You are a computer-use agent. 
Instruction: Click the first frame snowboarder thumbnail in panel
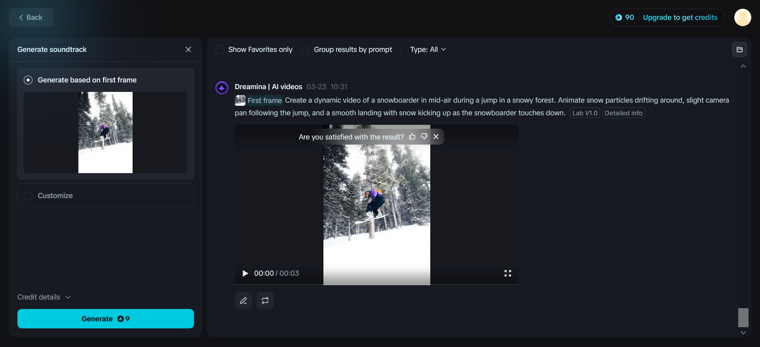(105, 132)
